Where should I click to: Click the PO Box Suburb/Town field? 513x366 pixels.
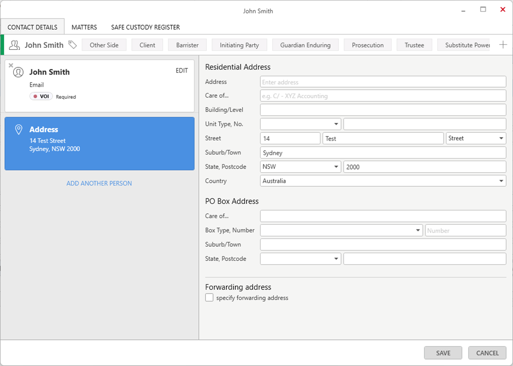pyautogui.click(x=383, y=244)
